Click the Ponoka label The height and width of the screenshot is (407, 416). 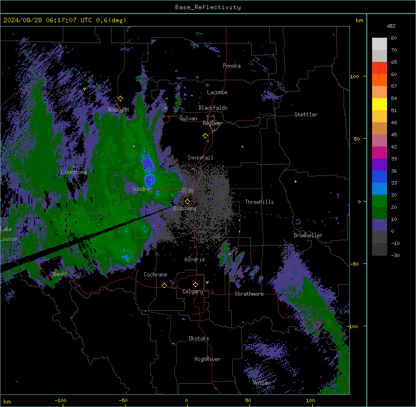pyautogui.click(x=232, y=66)
